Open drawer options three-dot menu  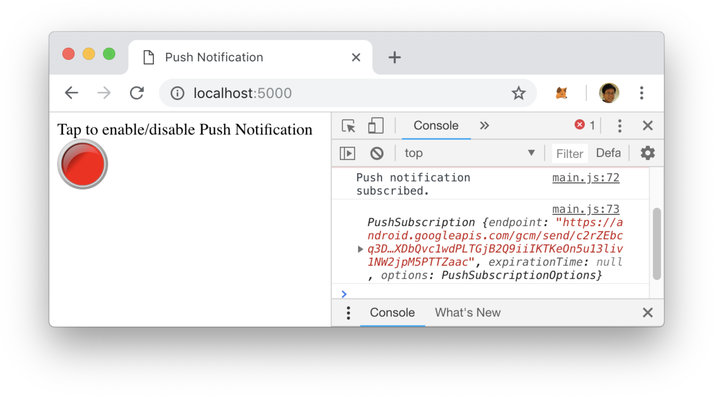(x=348, y=313)
